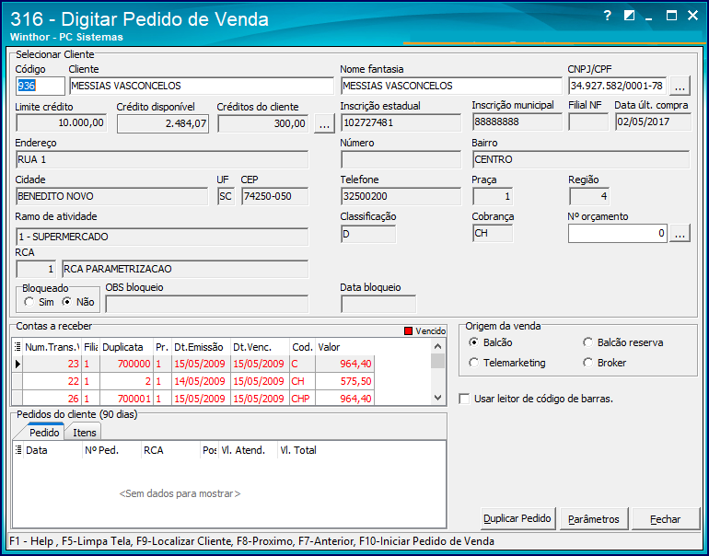Click Cidade field BENEDITO NOVO
709x556 pixels.
111,197
